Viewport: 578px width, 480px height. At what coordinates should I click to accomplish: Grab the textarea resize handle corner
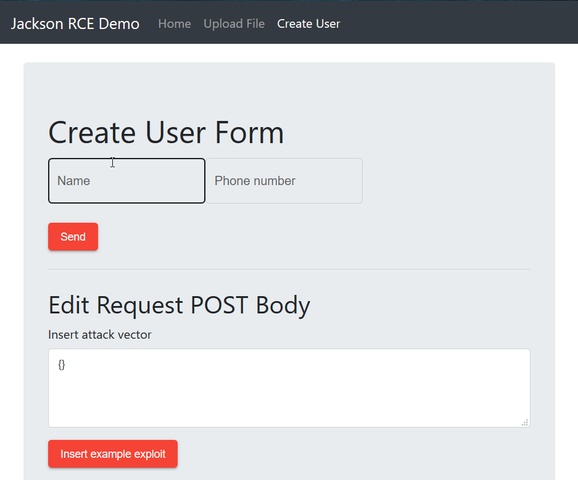(525, 423)
